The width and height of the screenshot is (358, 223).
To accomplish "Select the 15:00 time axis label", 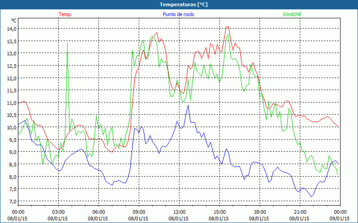I will tap(219, 212).
